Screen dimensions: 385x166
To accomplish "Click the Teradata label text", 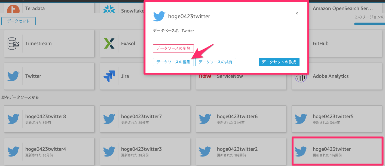I will tap(35, 8).
